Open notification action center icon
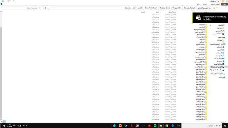Image resolution: width=228 pixels, height=128 pixels. pos(4,126)
